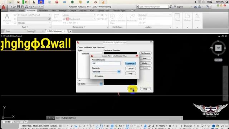Click the Open file icon in quick access toolbar
The height and width of the screenshot is (129, 229).
pyautogui.click(x=14, y=7)
